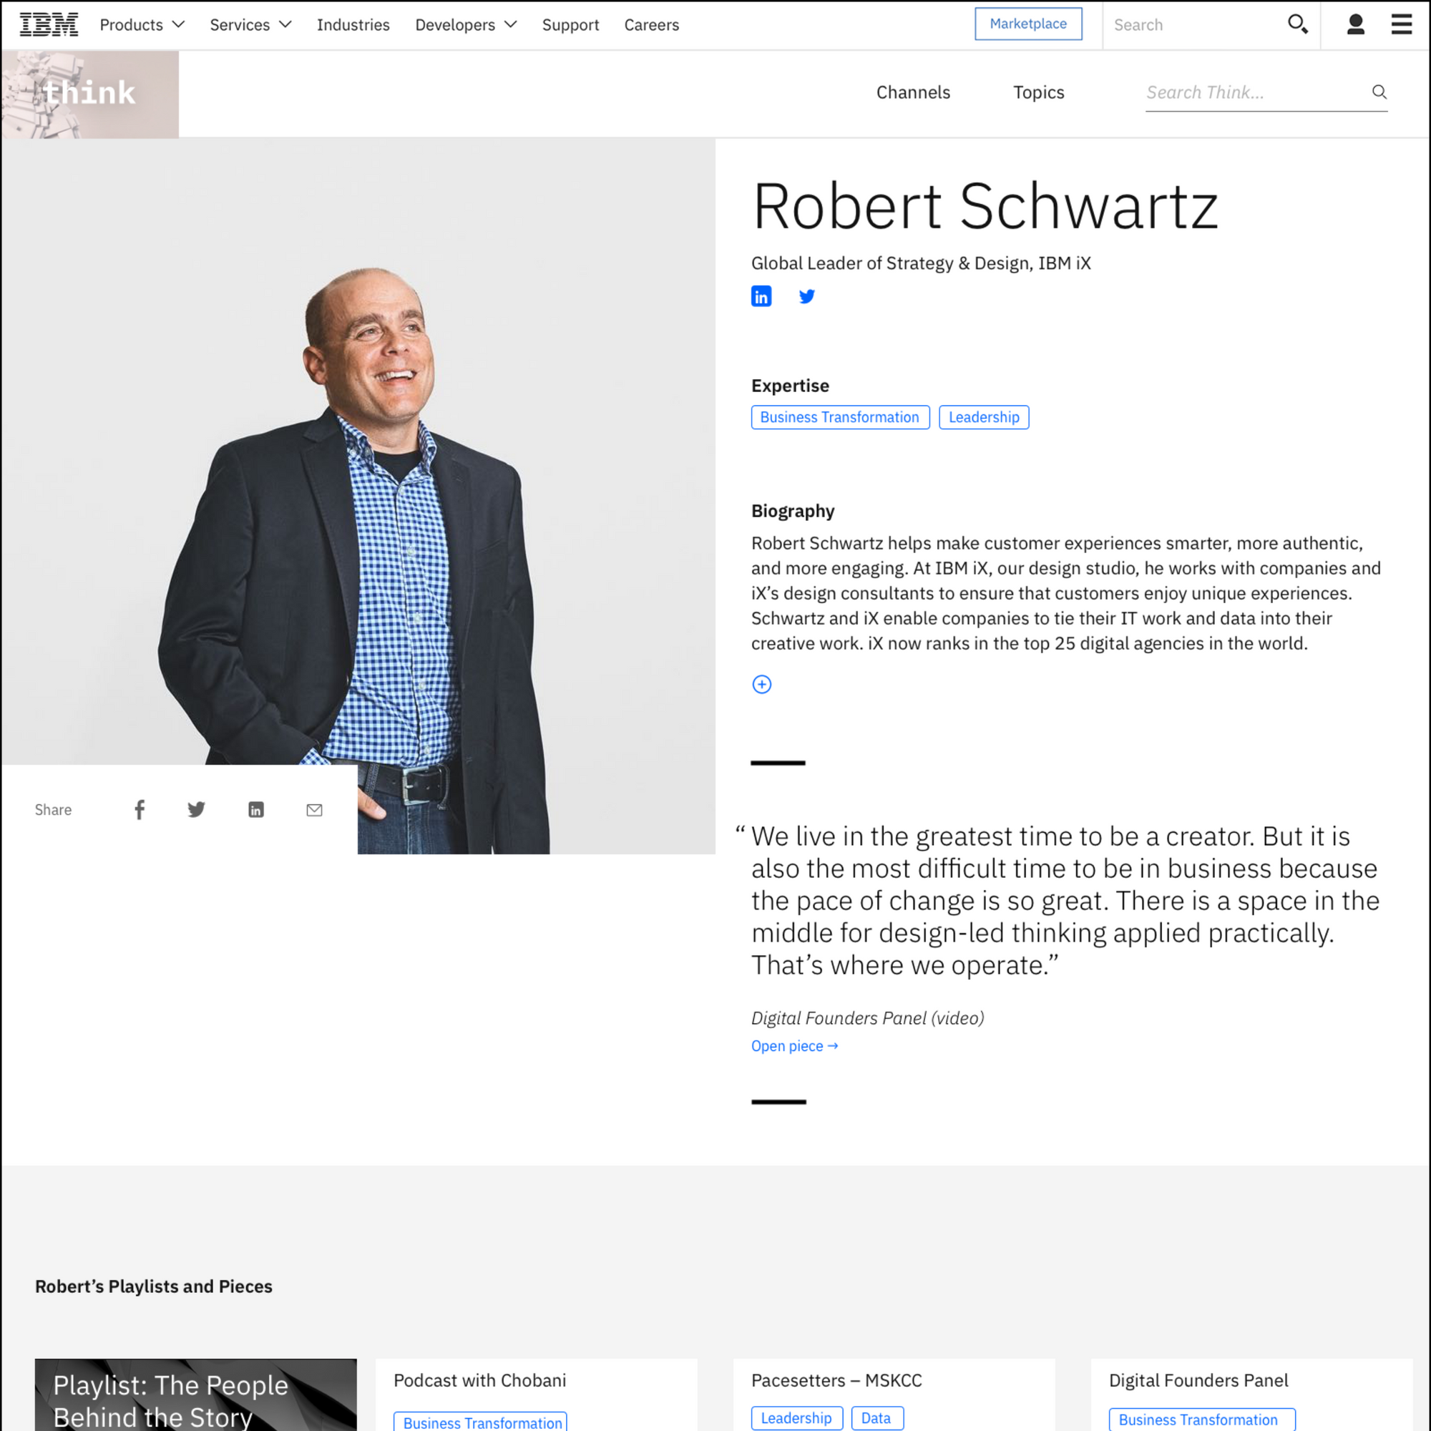
Task: Expand the Developers dropdown menu
Action: pos(466,24)
